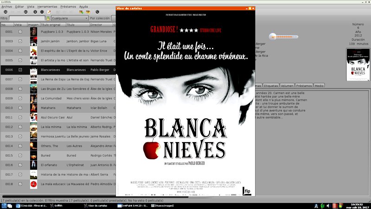Sort by Título column header
Screen dimensions: 371x209
77,25
